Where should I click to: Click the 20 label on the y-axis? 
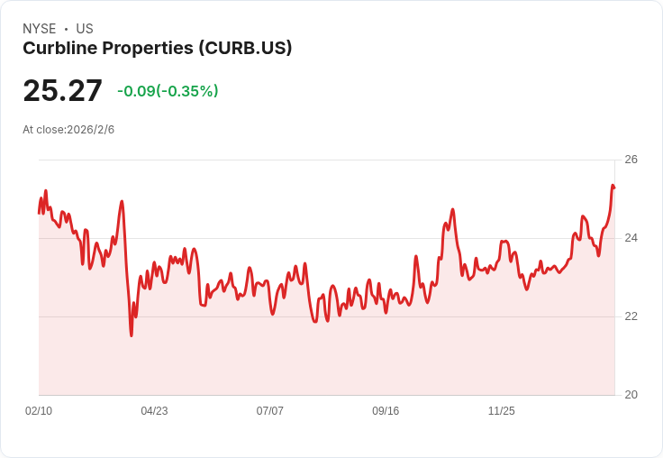coord(631,395)
